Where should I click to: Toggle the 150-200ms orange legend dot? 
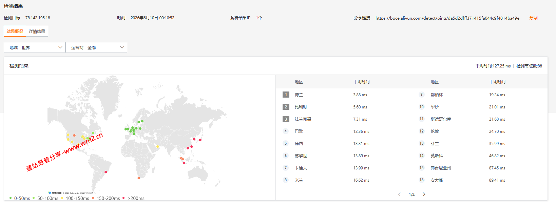click(x=93, y=198)
